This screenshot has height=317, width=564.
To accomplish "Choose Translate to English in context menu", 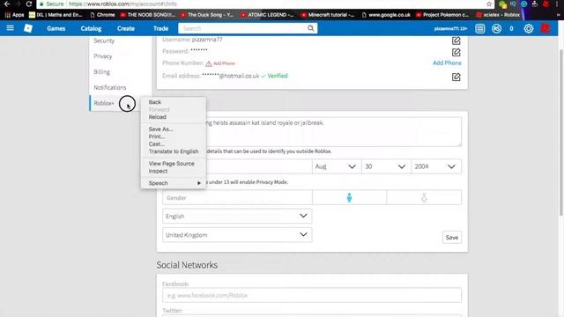I will (174, 151).
